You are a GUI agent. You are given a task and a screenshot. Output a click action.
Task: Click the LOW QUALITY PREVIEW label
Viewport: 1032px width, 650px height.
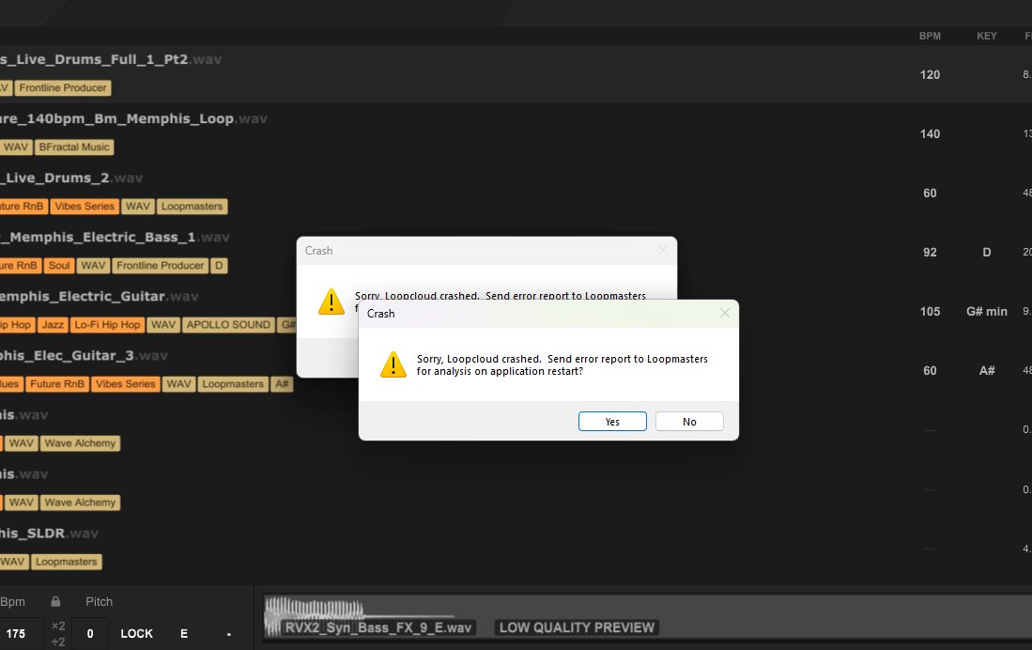pyautogui.click(x=577, y=627)
